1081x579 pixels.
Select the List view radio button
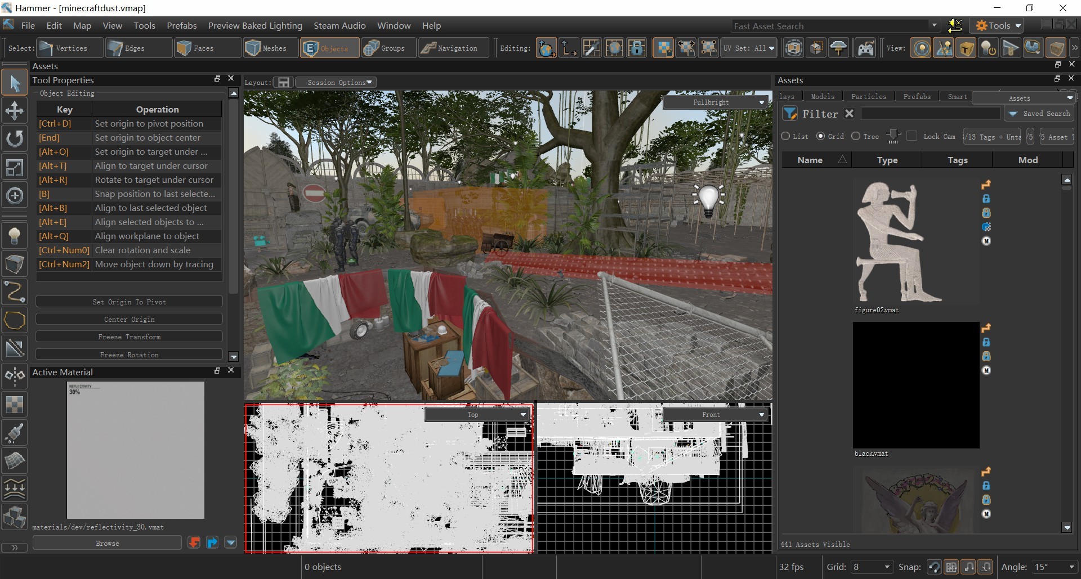coord(786,136)
